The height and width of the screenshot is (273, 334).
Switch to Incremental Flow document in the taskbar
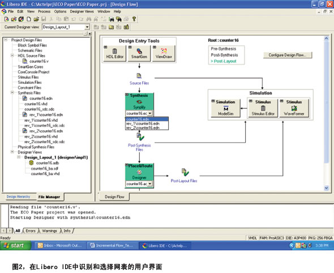tap(112, 245)
